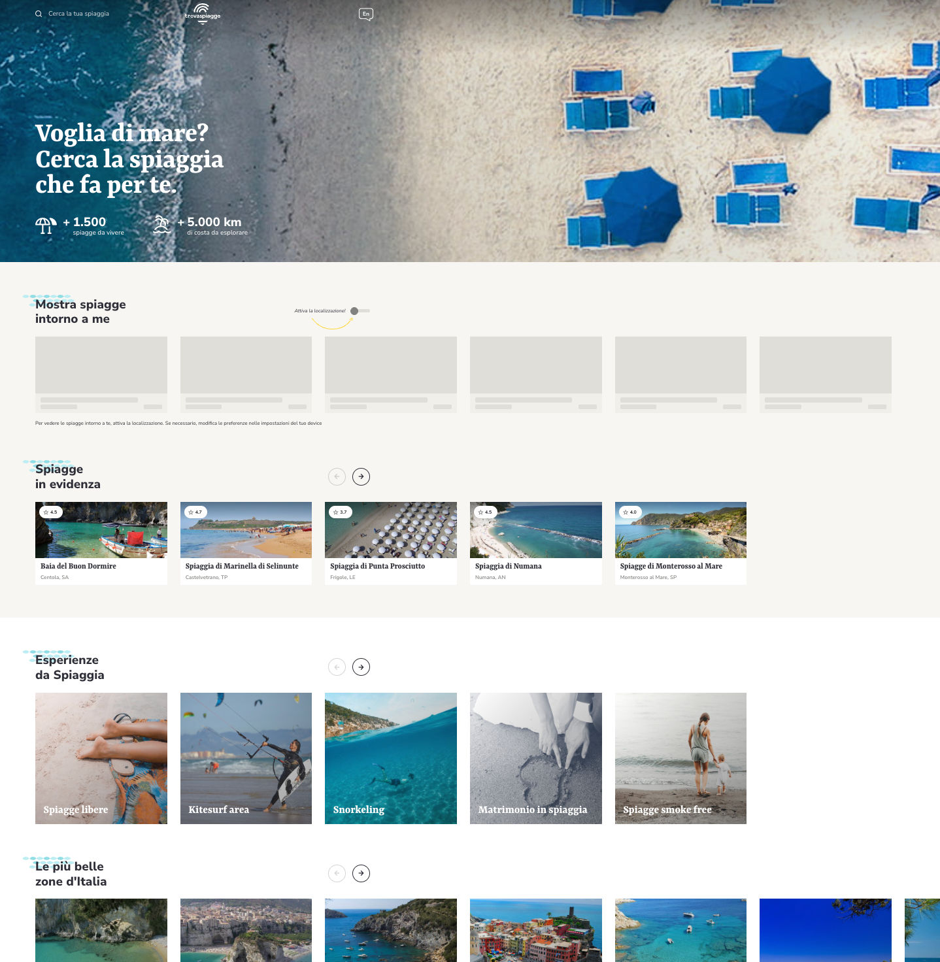
Task: Show next Esperienze da Spiaggia cards
Action: tap(361, 667)
